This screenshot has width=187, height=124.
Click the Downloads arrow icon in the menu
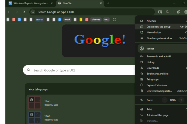[142, 68]
